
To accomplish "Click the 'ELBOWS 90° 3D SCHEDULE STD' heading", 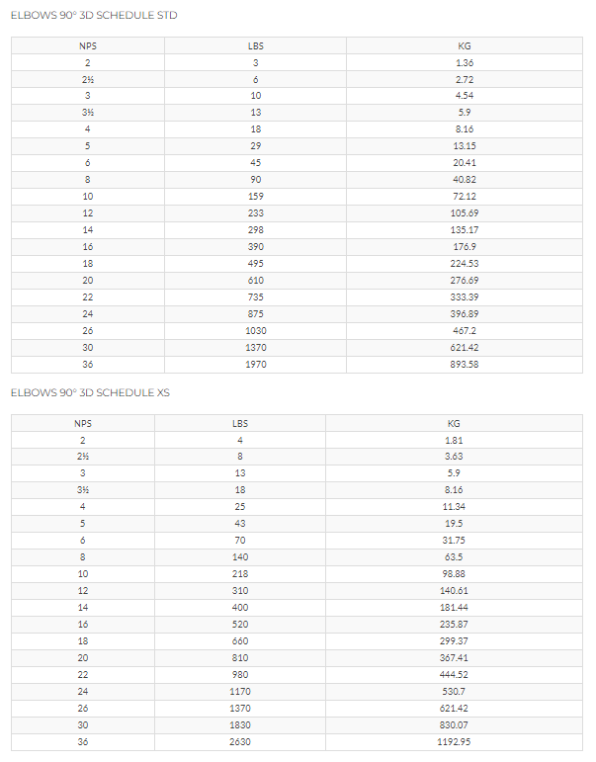I will [94, 15].
